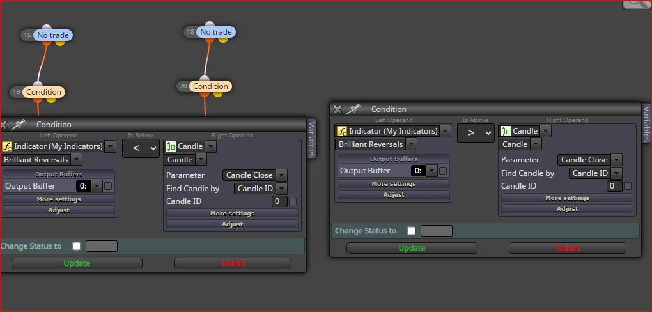Close the right Condition panel
The image size is (652, 312).
[338, 109]
